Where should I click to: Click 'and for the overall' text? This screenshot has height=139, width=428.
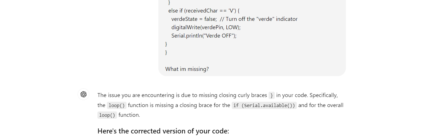click(x=321, y=105)
